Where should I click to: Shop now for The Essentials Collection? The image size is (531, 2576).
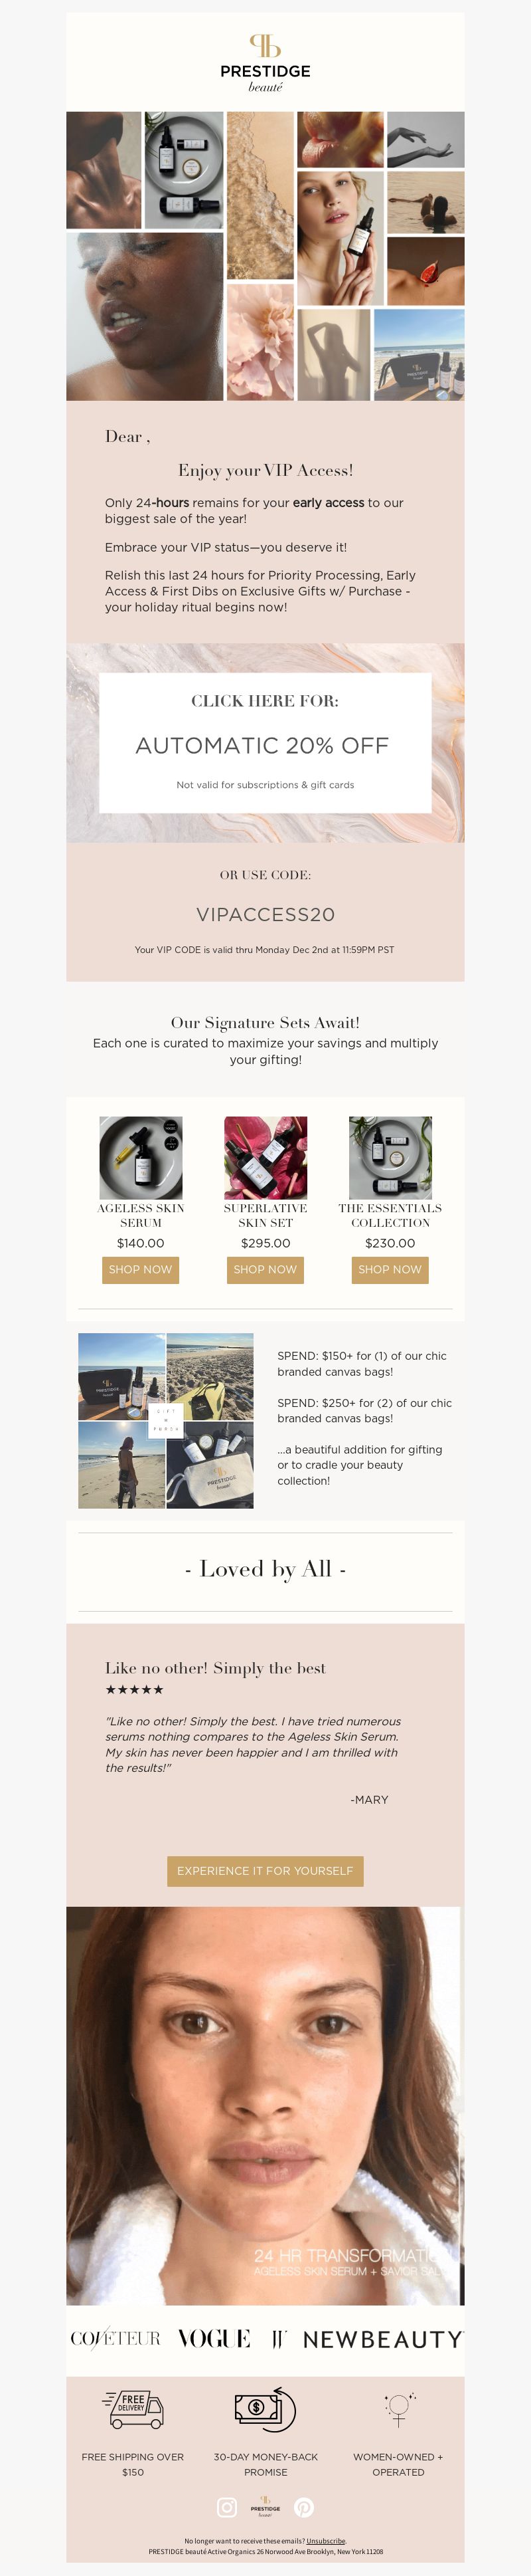390,1269
